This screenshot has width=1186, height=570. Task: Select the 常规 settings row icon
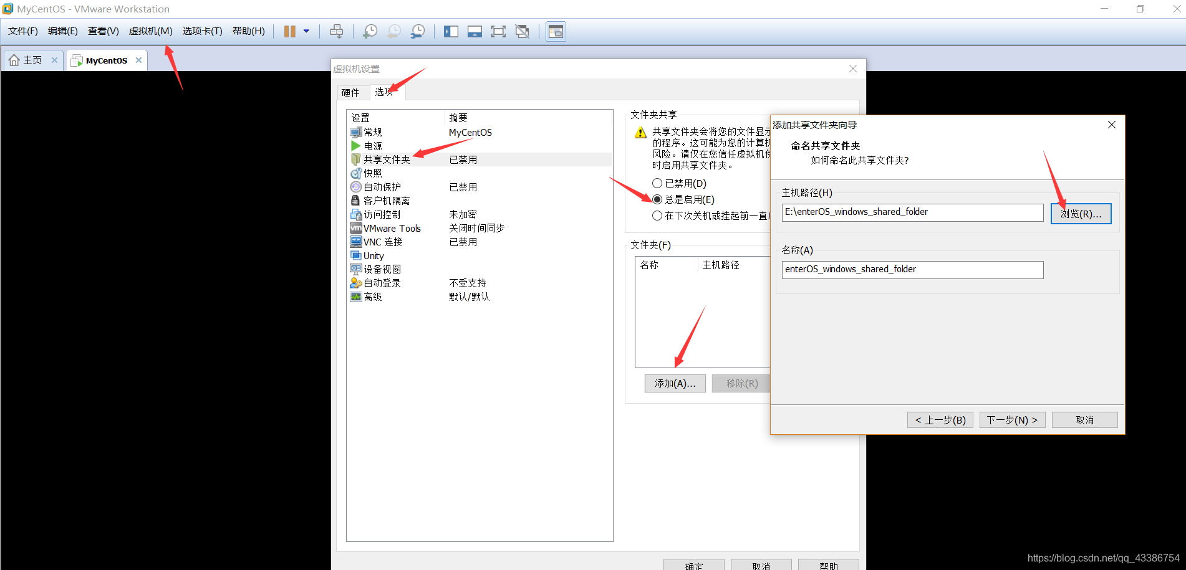(x=356, y=132)
